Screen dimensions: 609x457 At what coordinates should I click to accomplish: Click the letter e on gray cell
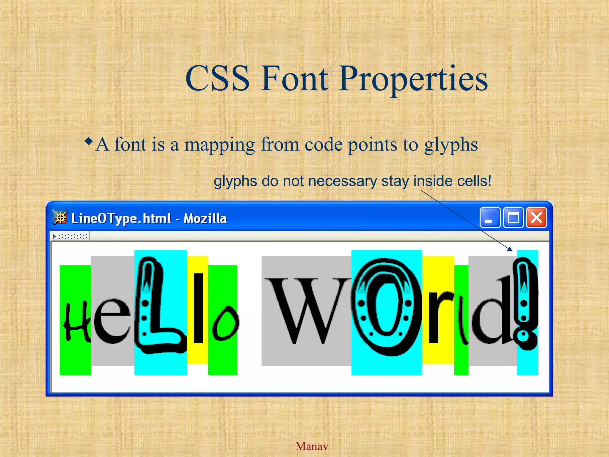[112, 321]
